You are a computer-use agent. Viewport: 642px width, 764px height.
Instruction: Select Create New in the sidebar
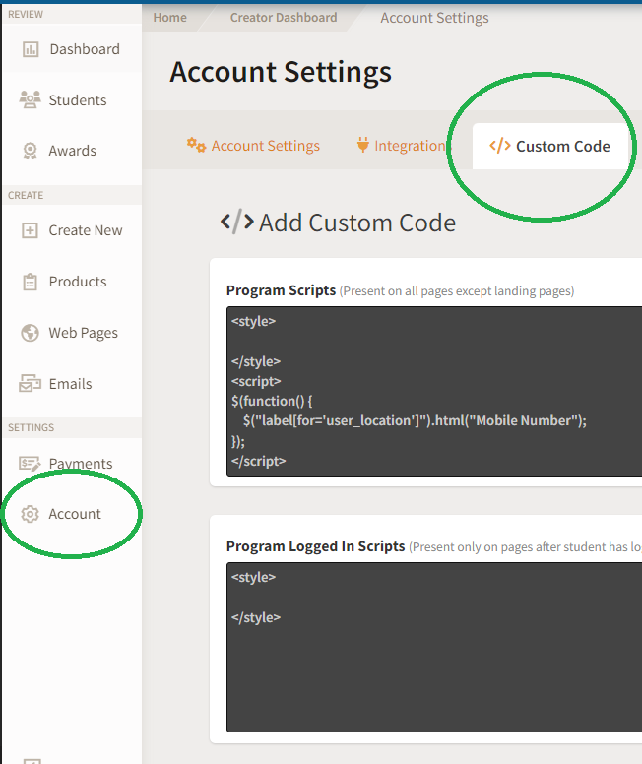click(x=72, y=230)
